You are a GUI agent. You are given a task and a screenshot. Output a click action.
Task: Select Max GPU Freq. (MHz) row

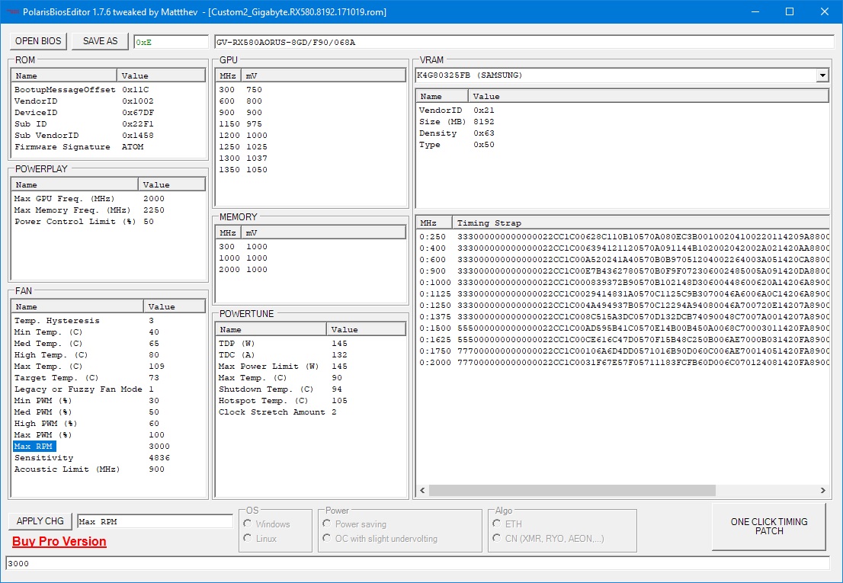107,199
